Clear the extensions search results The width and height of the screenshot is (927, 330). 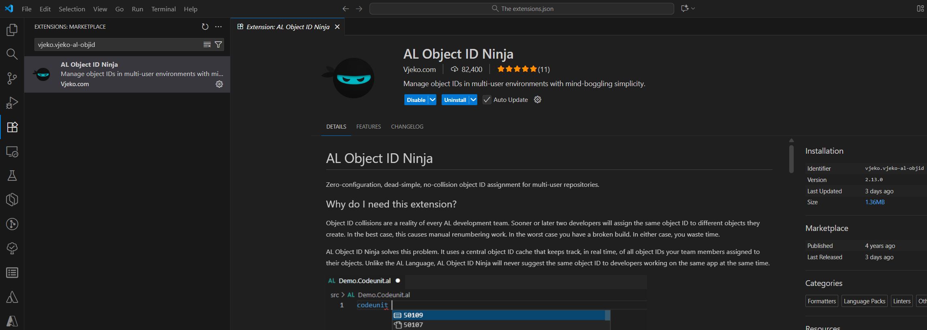(207, 44)
